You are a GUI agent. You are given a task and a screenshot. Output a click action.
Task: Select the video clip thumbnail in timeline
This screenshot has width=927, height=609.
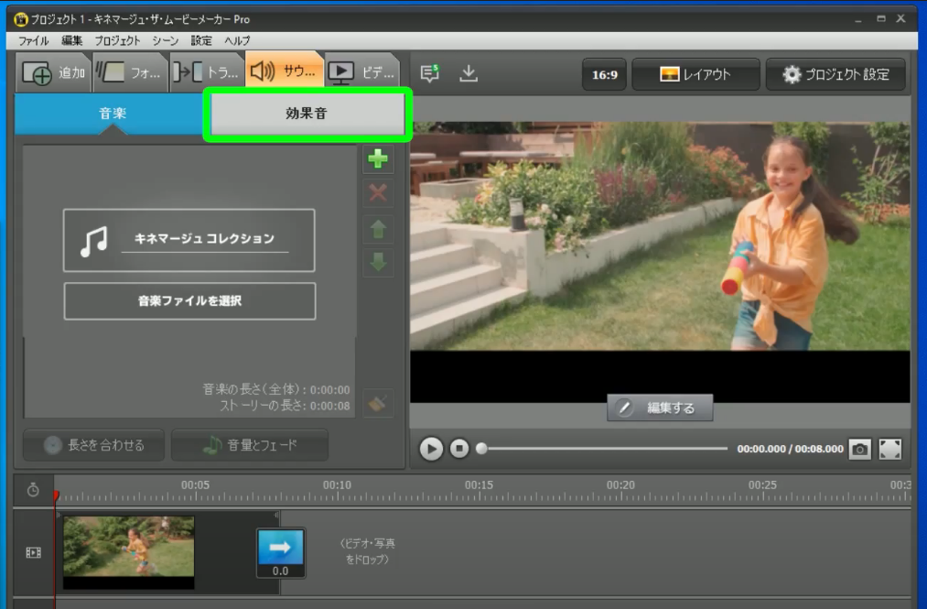click(x=128, y=551)
